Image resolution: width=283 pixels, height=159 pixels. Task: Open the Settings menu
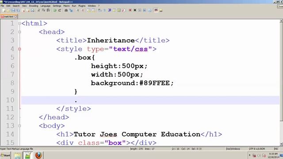point(57,6)
